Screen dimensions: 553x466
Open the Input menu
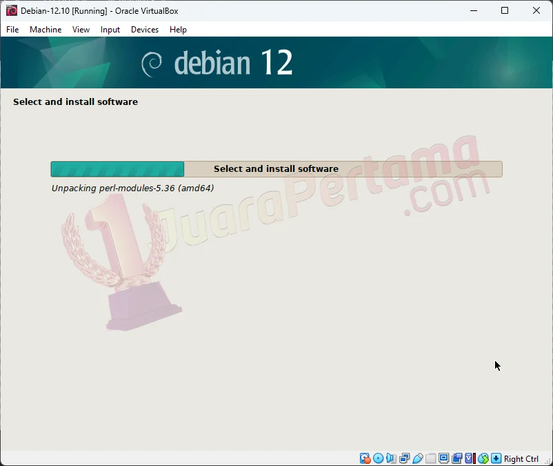(x=110, y=30)
